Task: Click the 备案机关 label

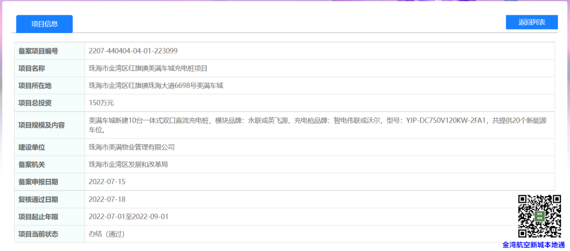Action: click(x=32, y=165)
